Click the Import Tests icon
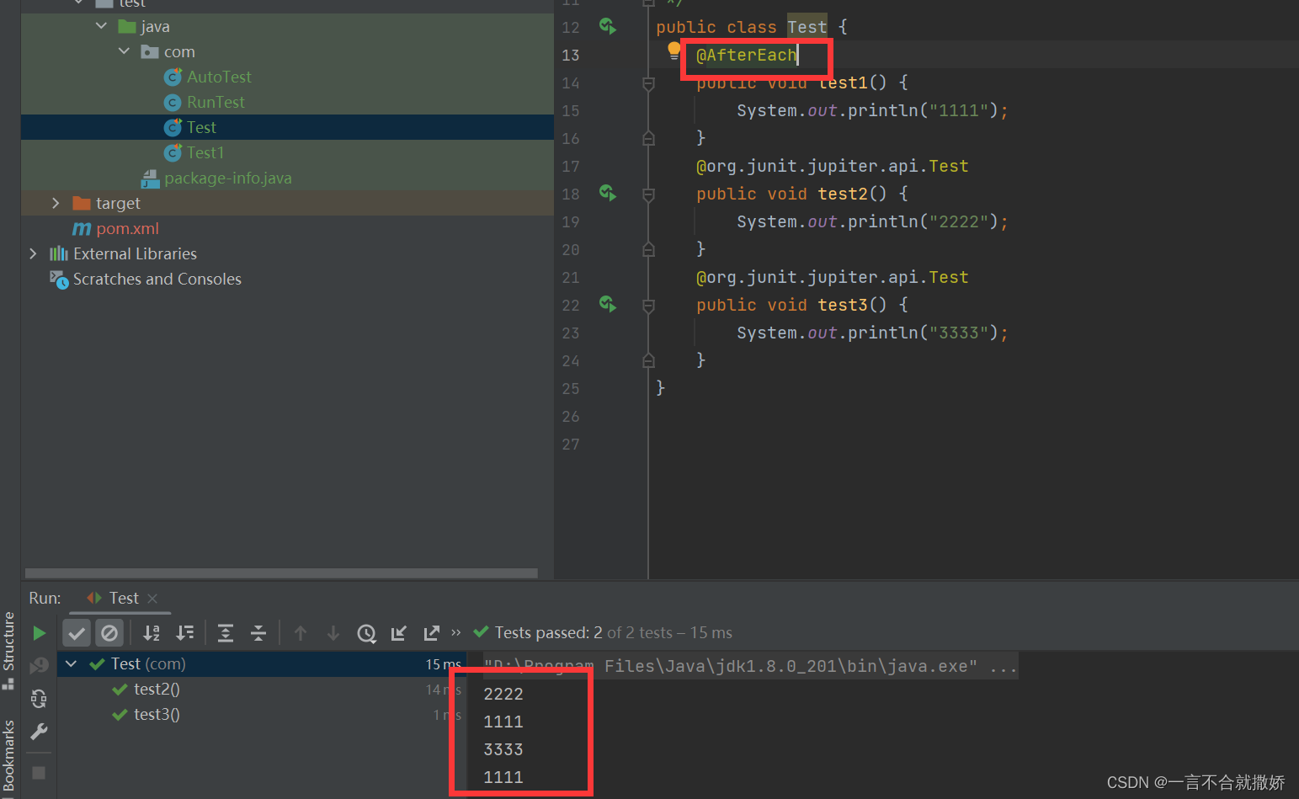The image size is (1299, 799). (399, 632)
